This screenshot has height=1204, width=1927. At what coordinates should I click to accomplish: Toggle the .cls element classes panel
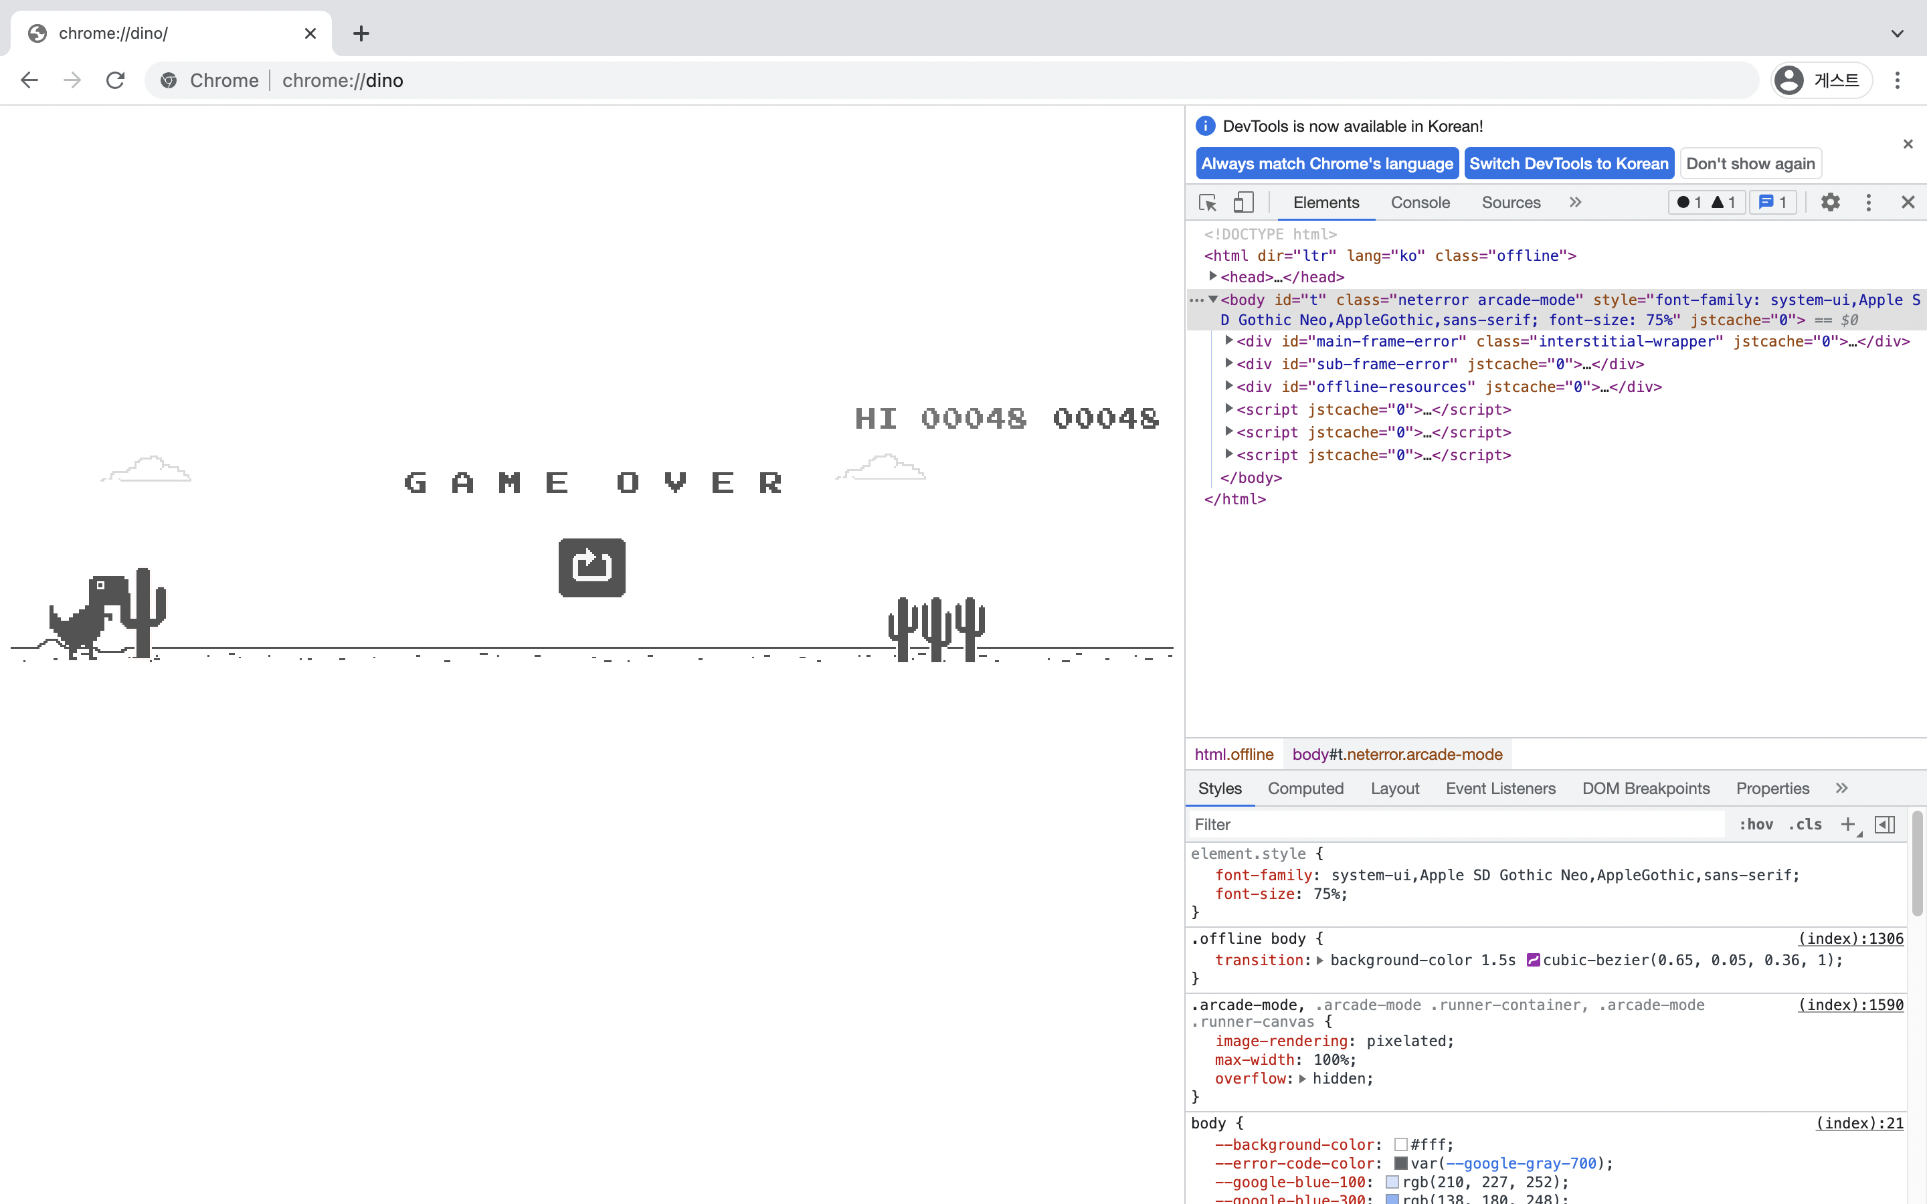[1805, 824]
